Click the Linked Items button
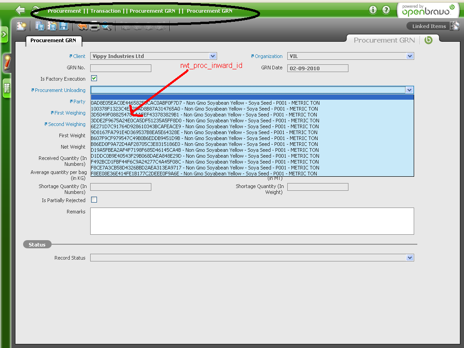This screenshot has height=348, width=464. (x=429, y=26)
